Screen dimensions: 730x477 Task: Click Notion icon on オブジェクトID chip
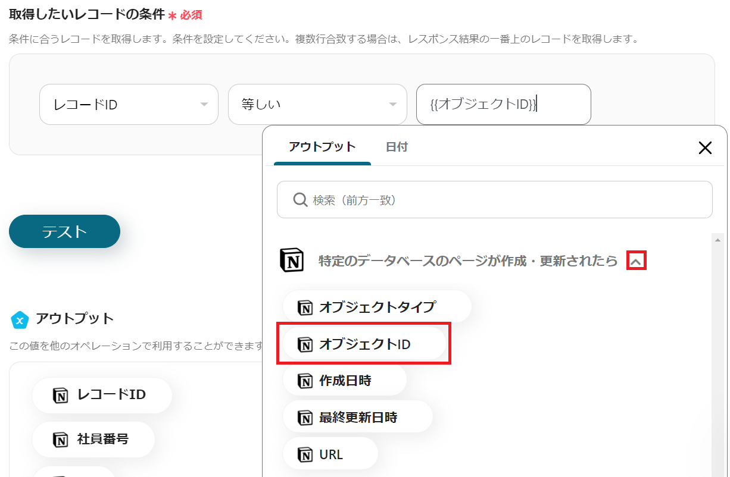(x=305, y=344)
